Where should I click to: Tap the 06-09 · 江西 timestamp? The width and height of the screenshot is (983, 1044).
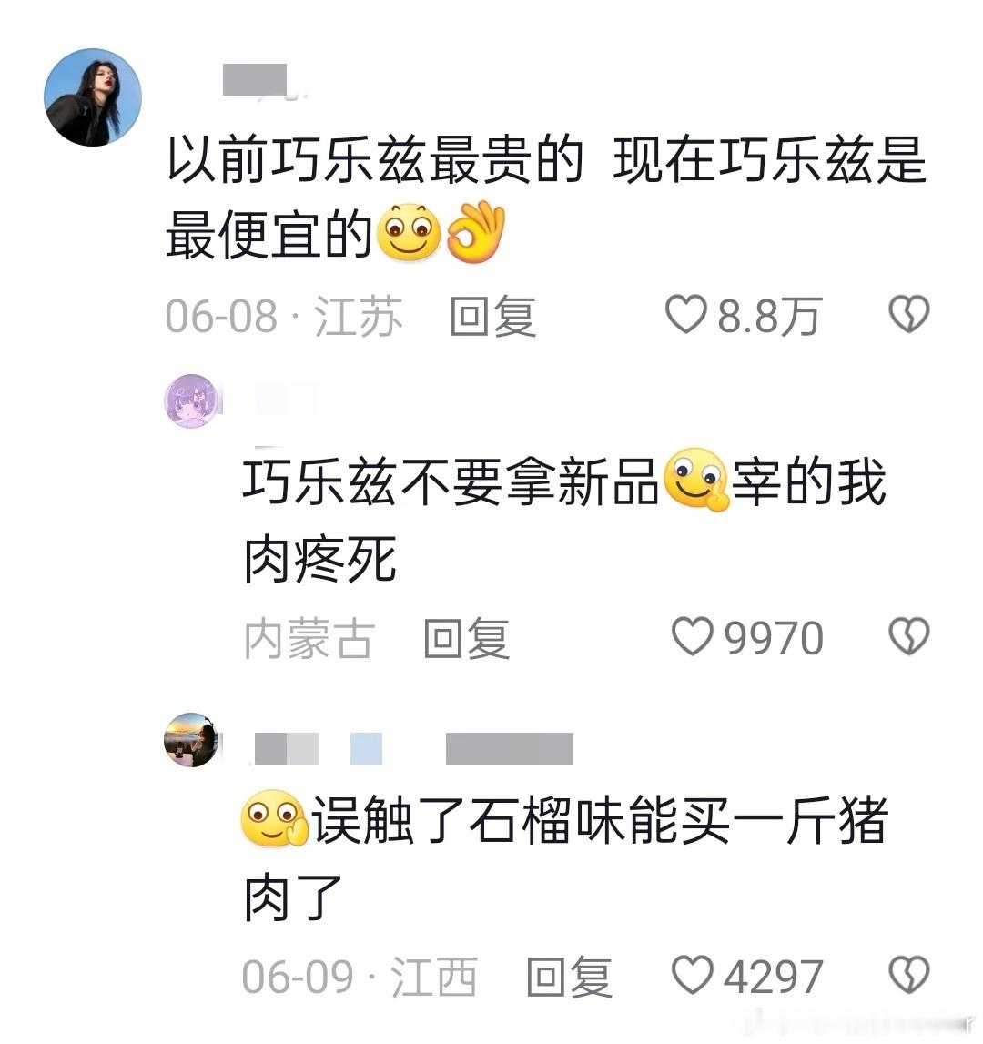tap(360, 977)
